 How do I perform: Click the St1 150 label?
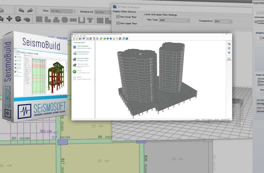point(46,131)
